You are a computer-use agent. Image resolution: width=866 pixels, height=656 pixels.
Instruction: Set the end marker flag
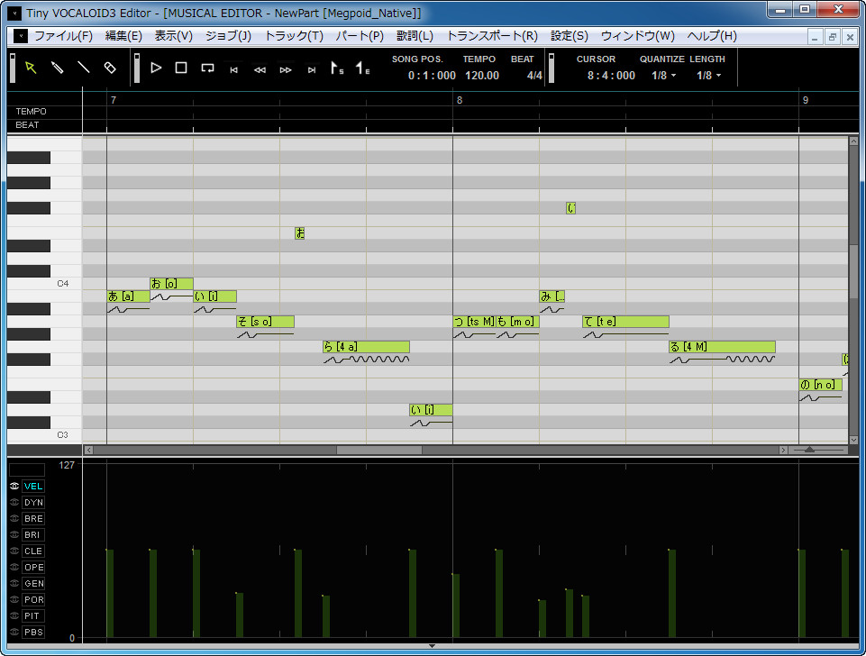point(363,68)
